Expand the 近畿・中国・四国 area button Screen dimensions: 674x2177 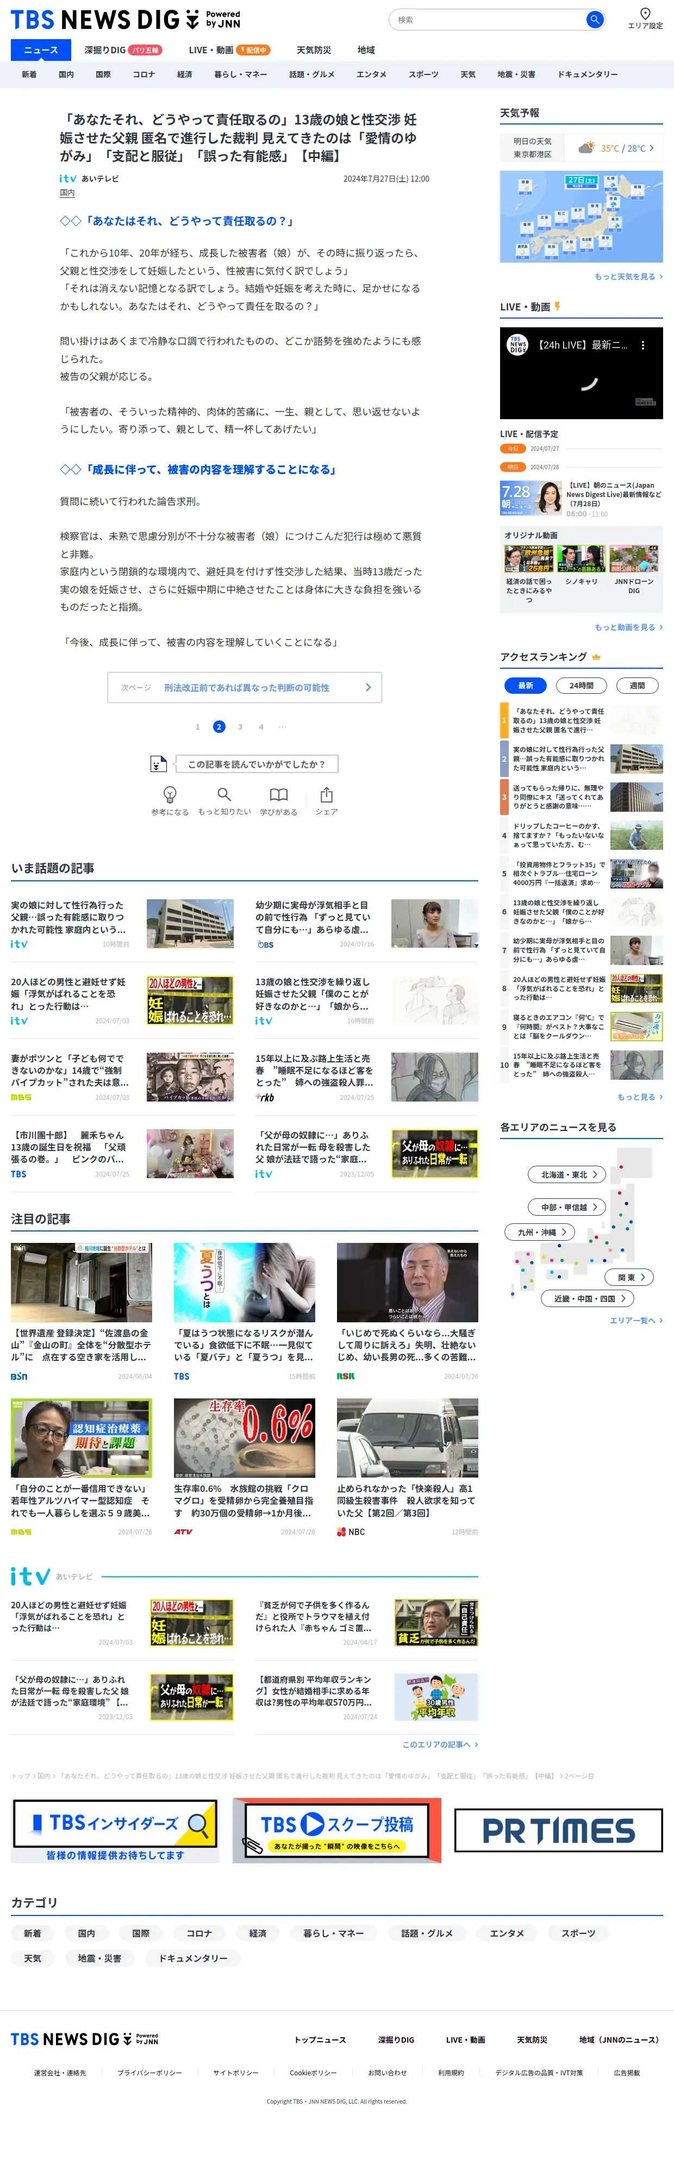[588, 1298]
